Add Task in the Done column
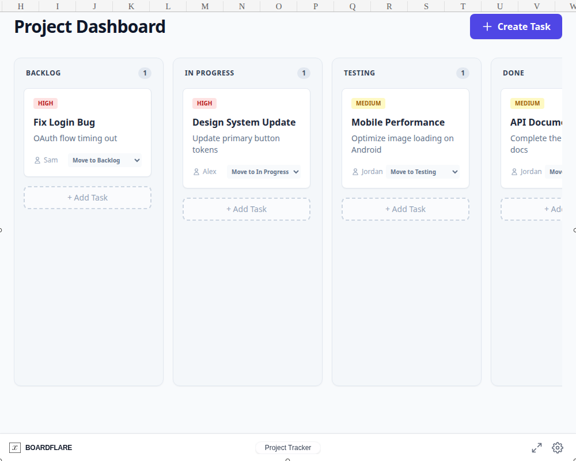 (532, 209)
